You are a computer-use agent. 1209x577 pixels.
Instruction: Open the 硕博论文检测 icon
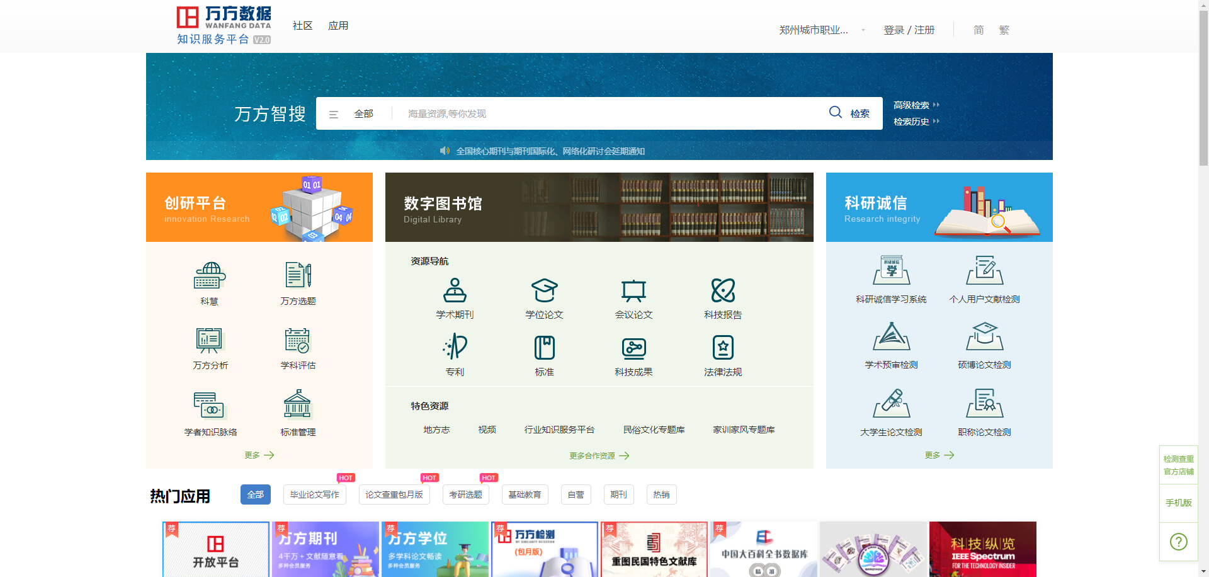[984, 337]
